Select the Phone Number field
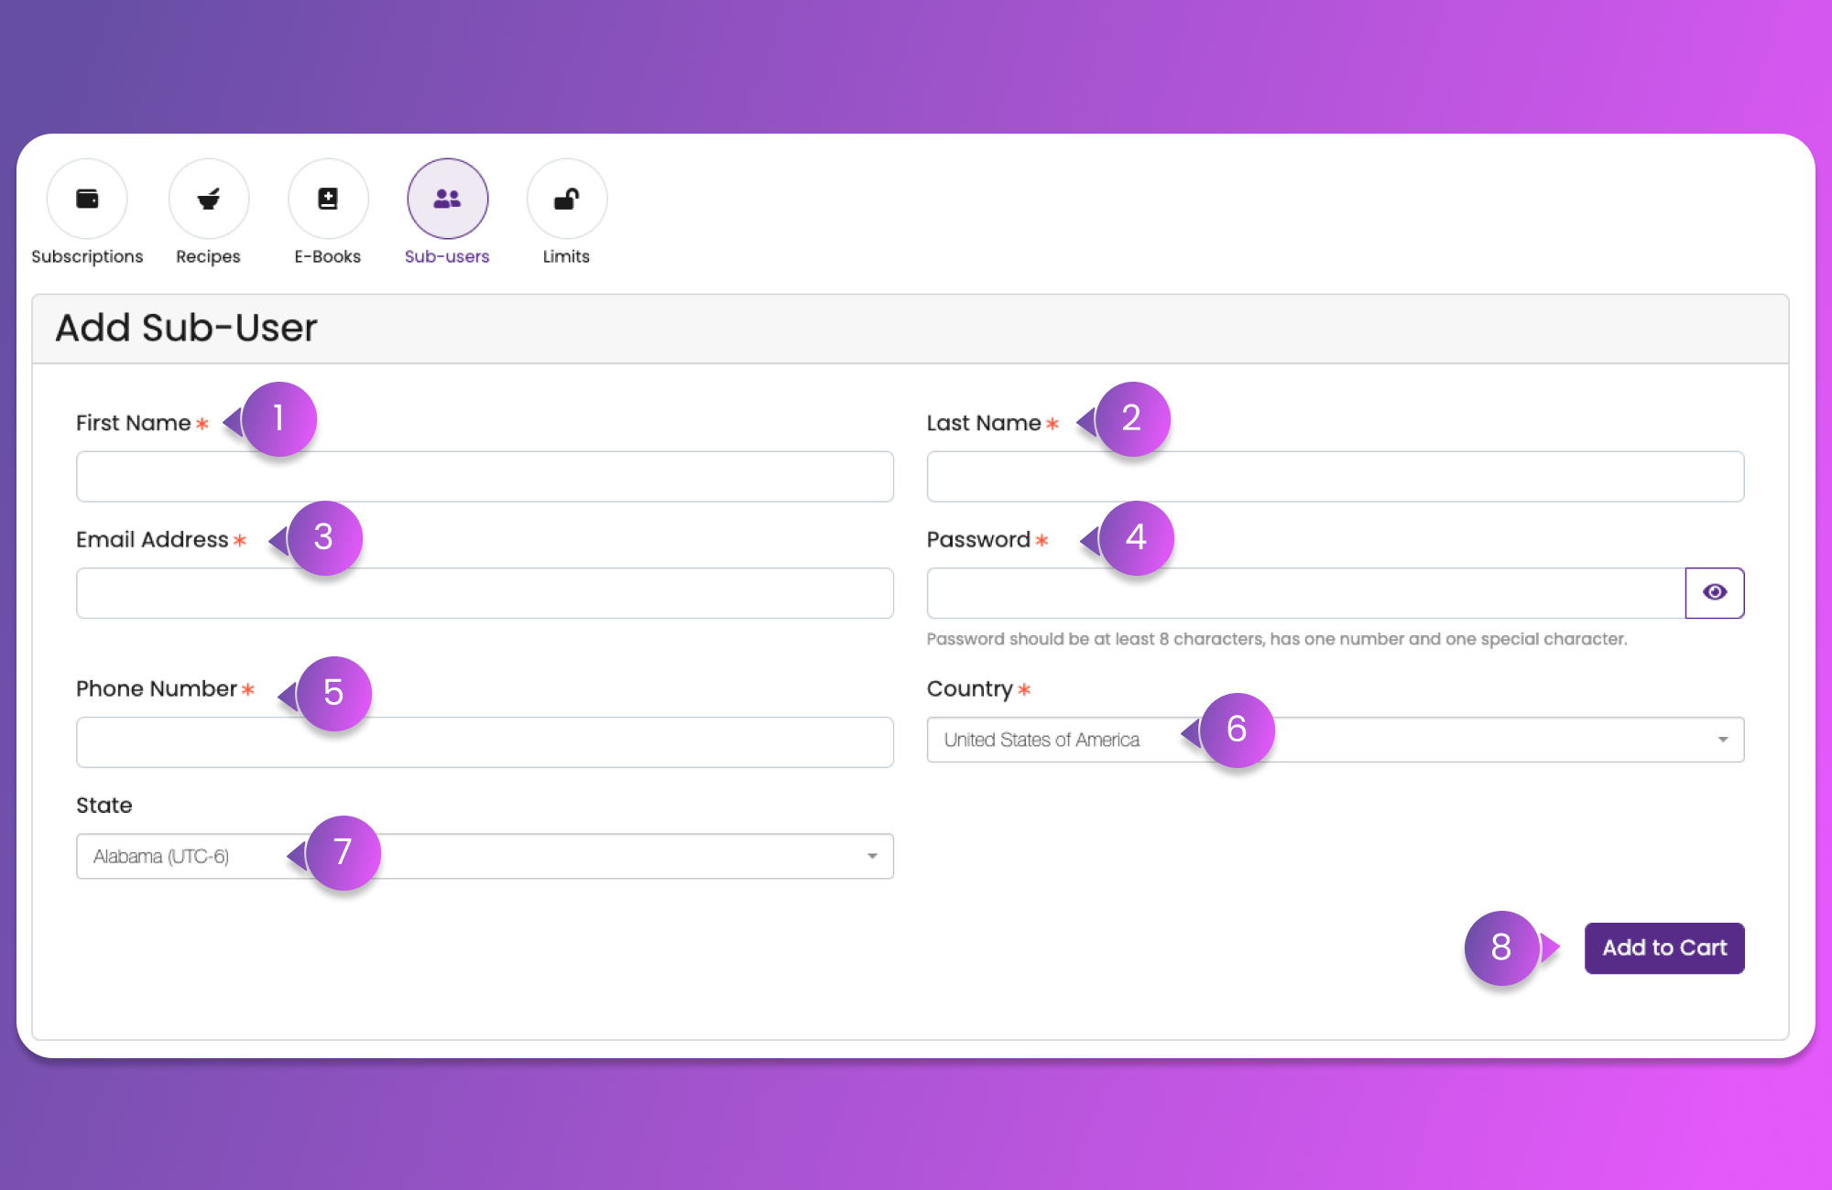The height and width of the screenshot is (1190, 1832). tap(485, 742)
